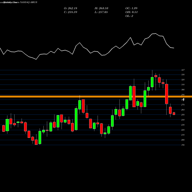This screenshot has width=192, height=192.
Task: Click the OL: 2 reading
Action: pos(129,16)
